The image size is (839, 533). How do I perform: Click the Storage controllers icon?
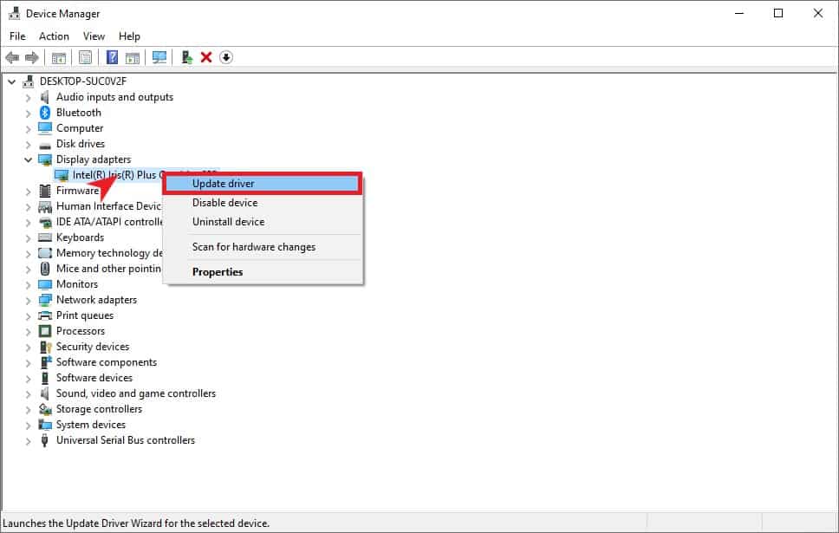(45, 409)
